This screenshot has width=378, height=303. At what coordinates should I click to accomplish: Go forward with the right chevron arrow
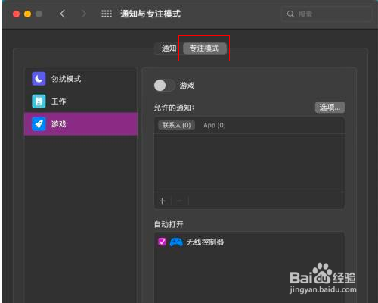coord(83,14)
